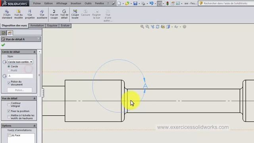This screenshot has width=254, height=143.
Task: Select the Vue de détail tool
Action: (64, 14)
